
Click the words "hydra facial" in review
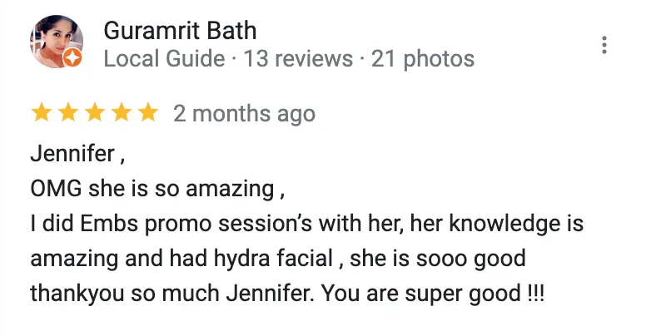(x=274, y=259)
